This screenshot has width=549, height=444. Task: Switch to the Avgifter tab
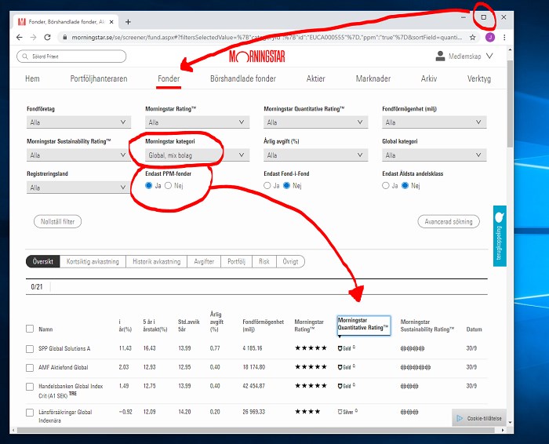pos(204,261)
